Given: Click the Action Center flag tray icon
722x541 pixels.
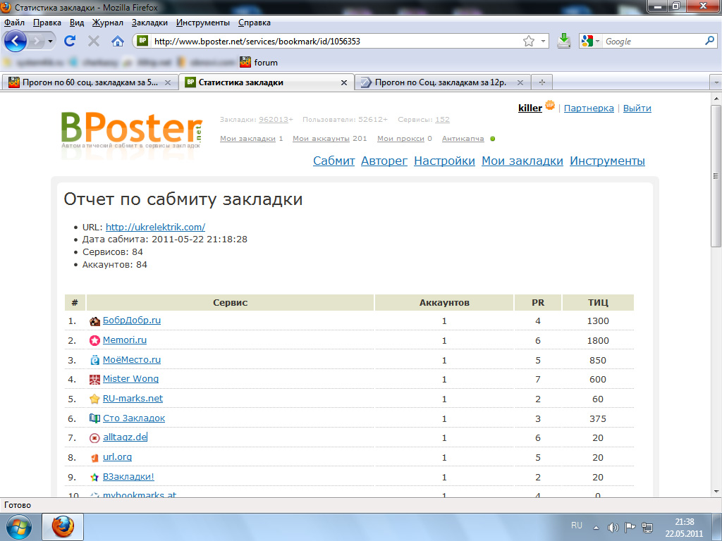Looking at the screenshot, I should click(630, 527).
